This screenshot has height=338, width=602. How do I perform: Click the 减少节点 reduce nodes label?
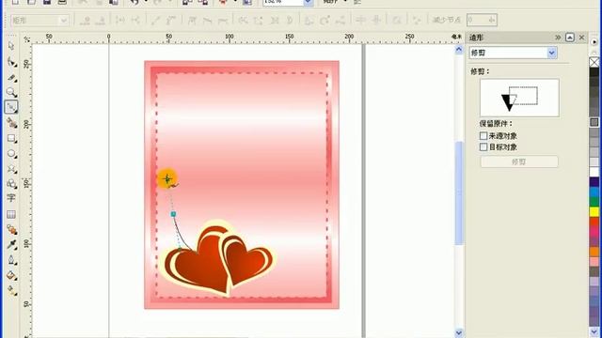(447, 20)
